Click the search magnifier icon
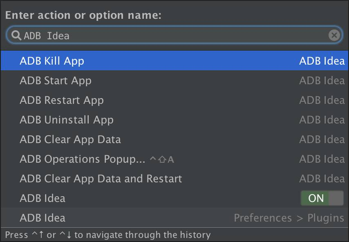349x242 pixels. pyautogui.click(x=16, y=36)
